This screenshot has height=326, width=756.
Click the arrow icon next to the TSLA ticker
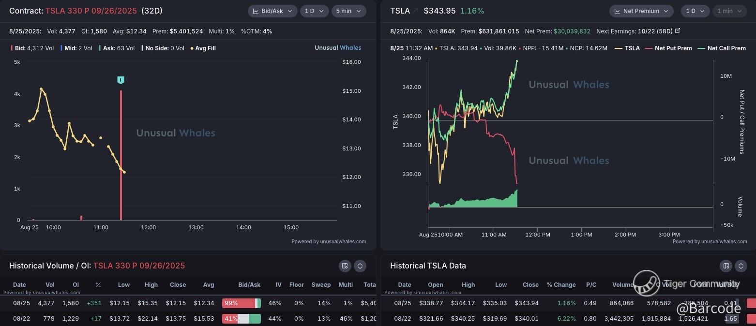coord(416,11)
